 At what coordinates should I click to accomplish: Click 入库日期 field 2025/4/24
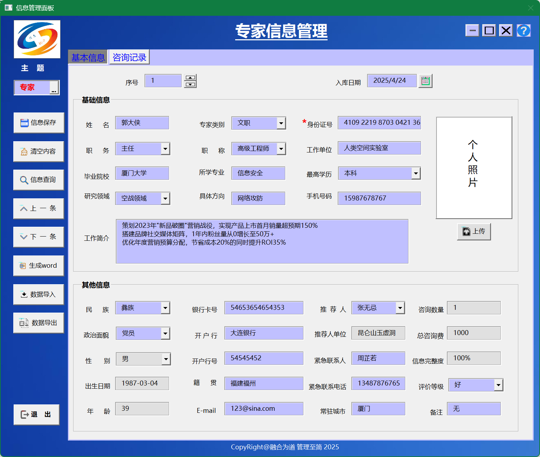(x=392, y=81)
